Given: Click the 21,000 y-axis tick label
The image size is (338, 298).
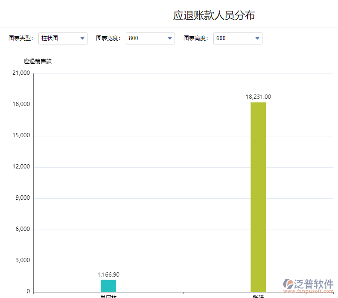Looking at the screenshot, I should coord(21,73).
